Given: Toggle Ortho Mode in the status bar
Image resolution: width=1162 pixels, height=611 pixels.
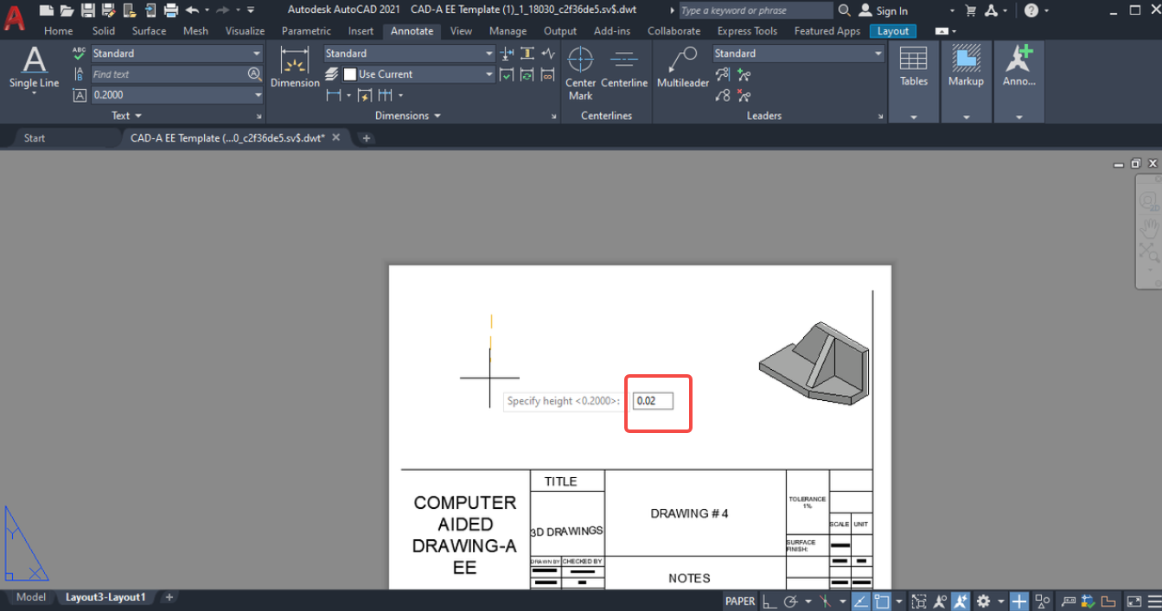Looking at the screenshot, I should [x=769, y=601].
